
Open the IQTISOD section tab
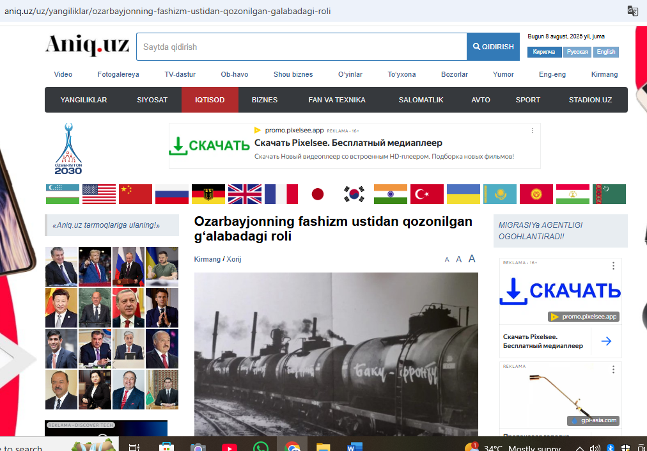(x=210, y=100)
